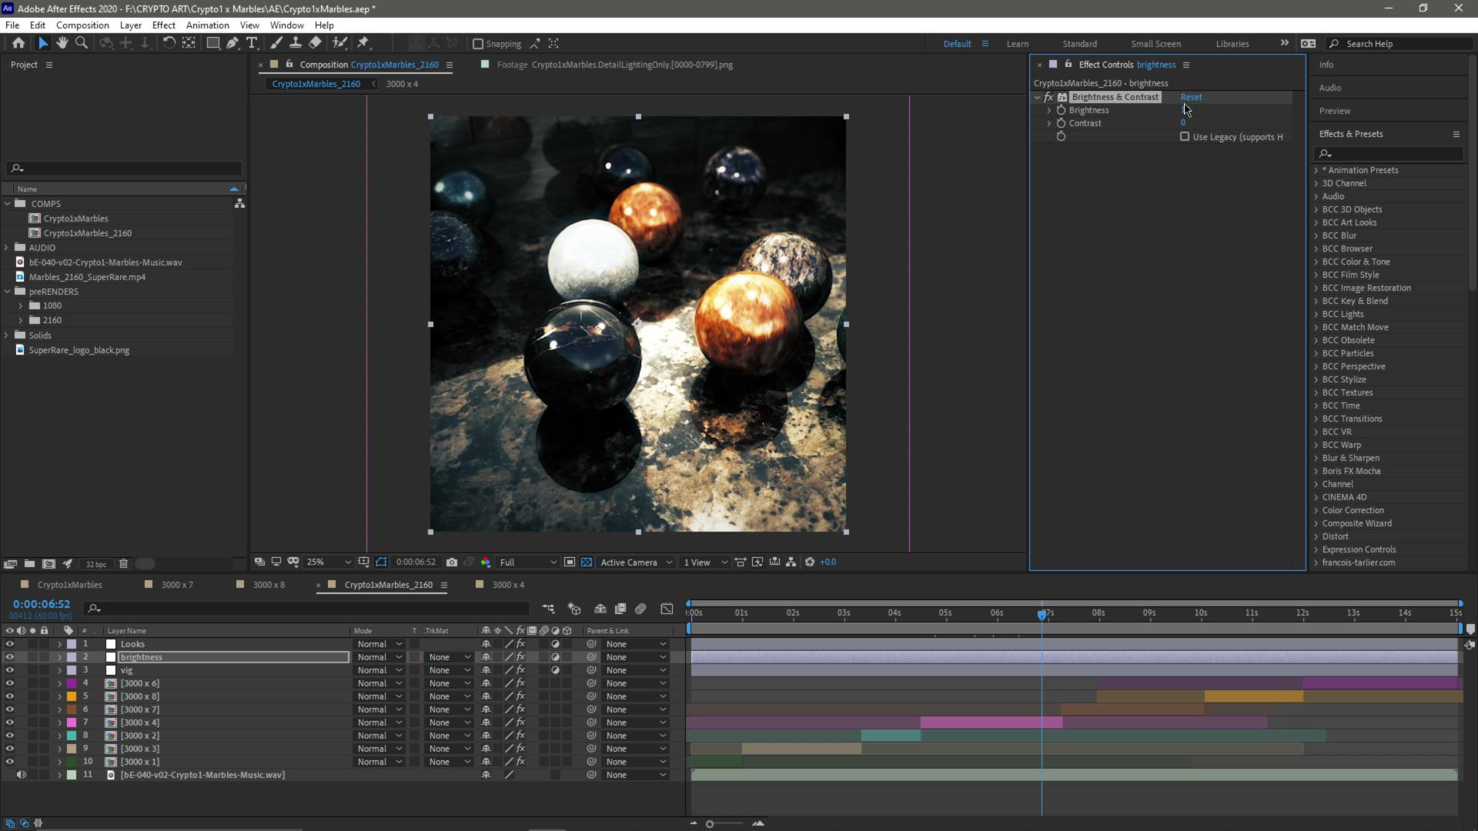The height and width of the screenshot is (831, 1478).
Task: Open the Animation menu
Action: click(207, 25)
